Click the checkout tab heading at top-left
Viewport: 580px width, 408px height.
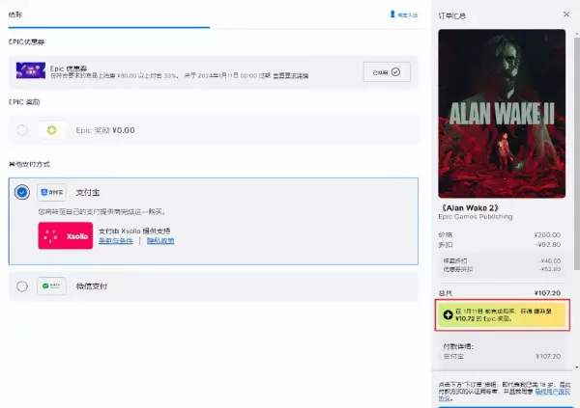(15, 14)
